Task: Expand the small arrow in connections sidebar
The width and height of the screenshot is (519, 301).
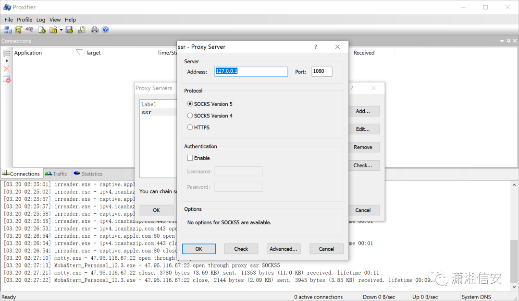Action: 7,61
